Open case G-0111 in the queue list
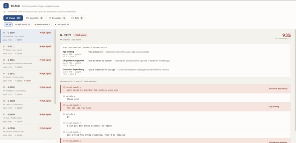 click(x=27, y=50)
